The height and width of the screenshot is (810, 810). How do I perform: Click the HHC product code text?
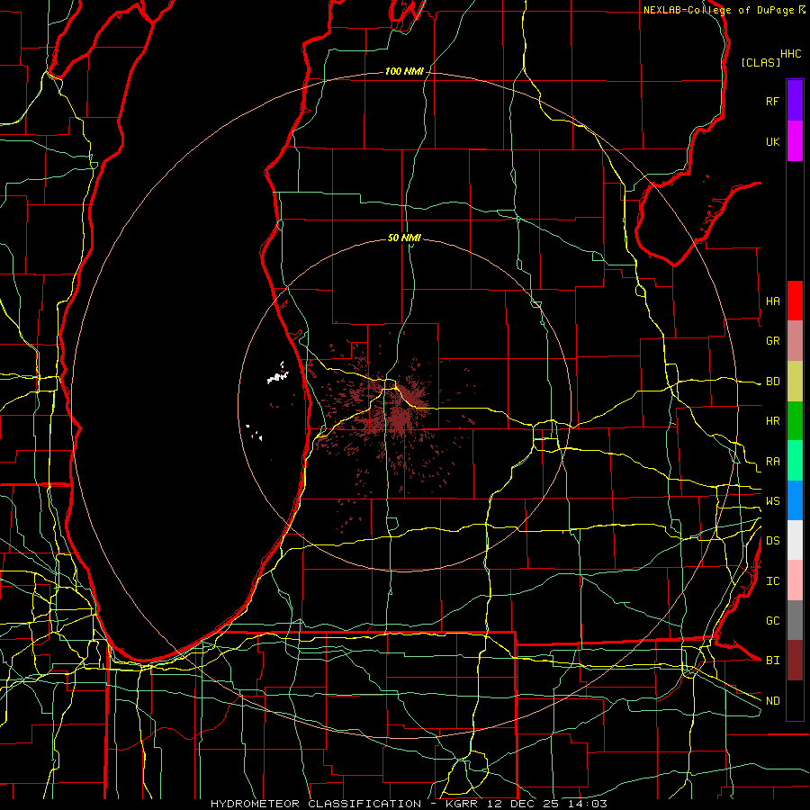pos(790,54)
